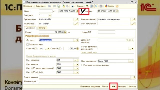Click the green-arrow create-based-on document icon
This screenshot has width=160, height=90.
(63, 6)
